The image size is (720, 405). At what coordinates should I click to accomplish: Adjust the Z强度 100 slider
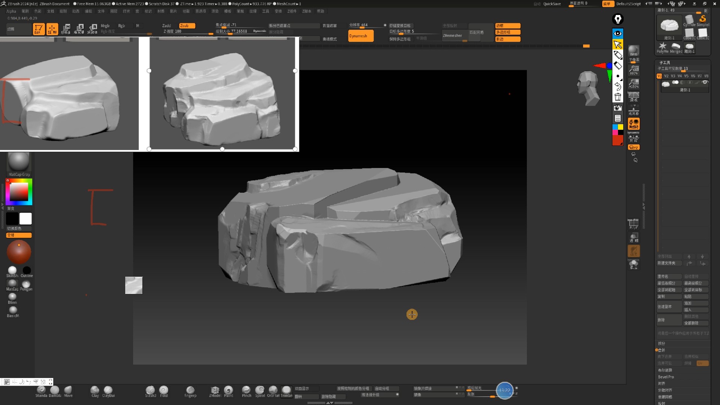point(187,31)
